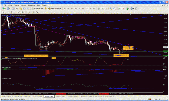The height and width of the screenshot is (101, 169).
Task: Select the D1 daily timeframe
Action: coord(87,8)
